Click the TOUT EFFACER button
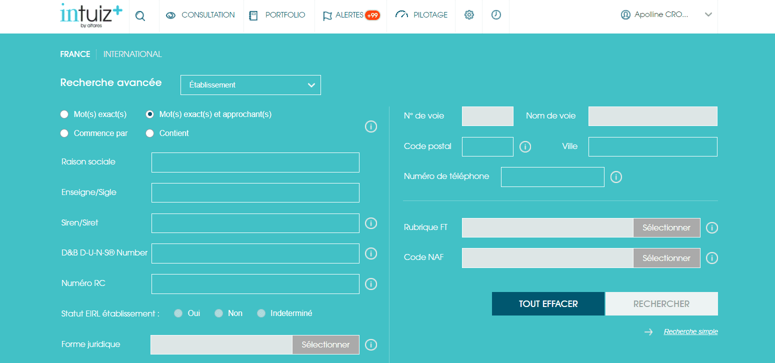 point(548,304)
